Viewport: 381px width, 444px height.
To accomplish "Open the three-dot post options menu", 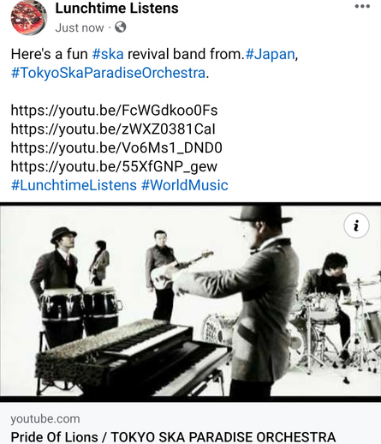I will click(362, 6).
